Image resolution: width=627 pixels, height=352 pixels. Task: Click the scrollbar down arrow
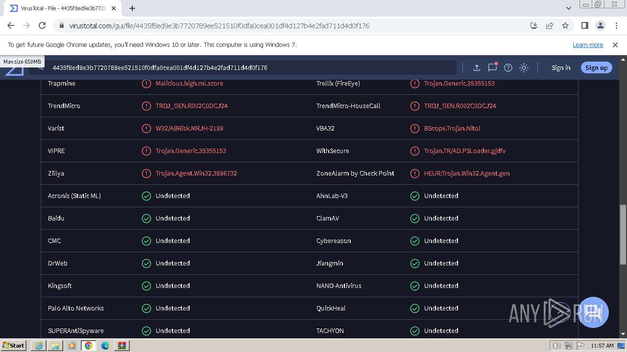pyautogui.click(x=623, y=334)
